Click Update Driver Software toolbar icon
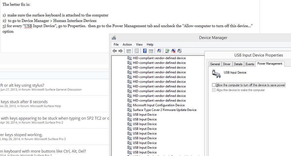This screenshot has width=291, height=156. (167, 51)
